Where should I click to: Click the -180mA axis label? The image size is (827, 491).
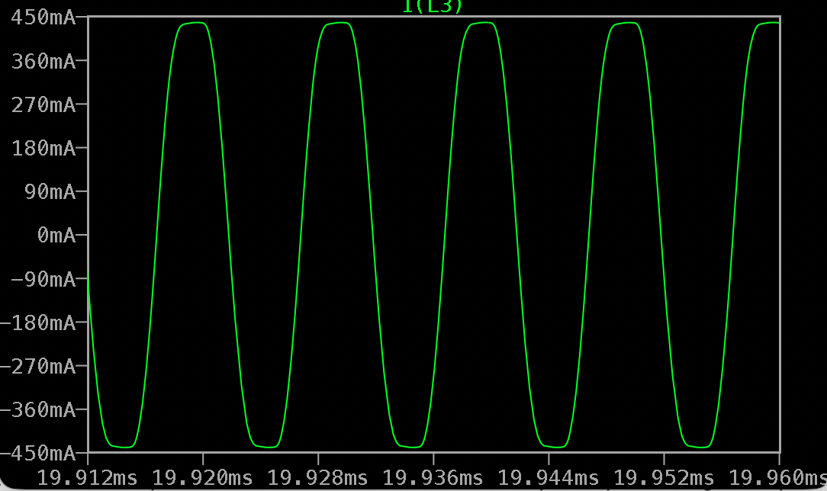click(x=38, y=323)
